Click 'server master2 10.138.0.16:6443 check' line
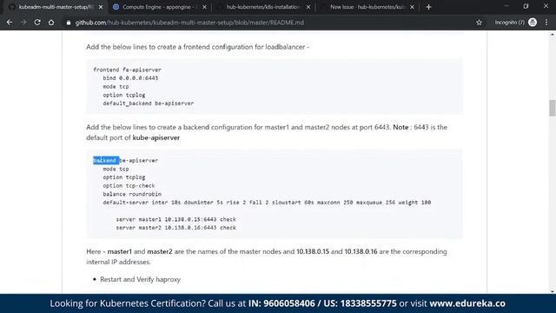 tap(175, 228)
